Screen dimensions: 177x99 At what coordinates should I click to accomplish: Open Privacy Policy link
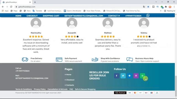coord(40,89)
